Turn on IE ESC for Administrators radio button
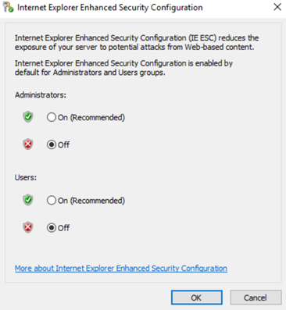The width and height of the screenshot is (286, 310). [52, 117]
